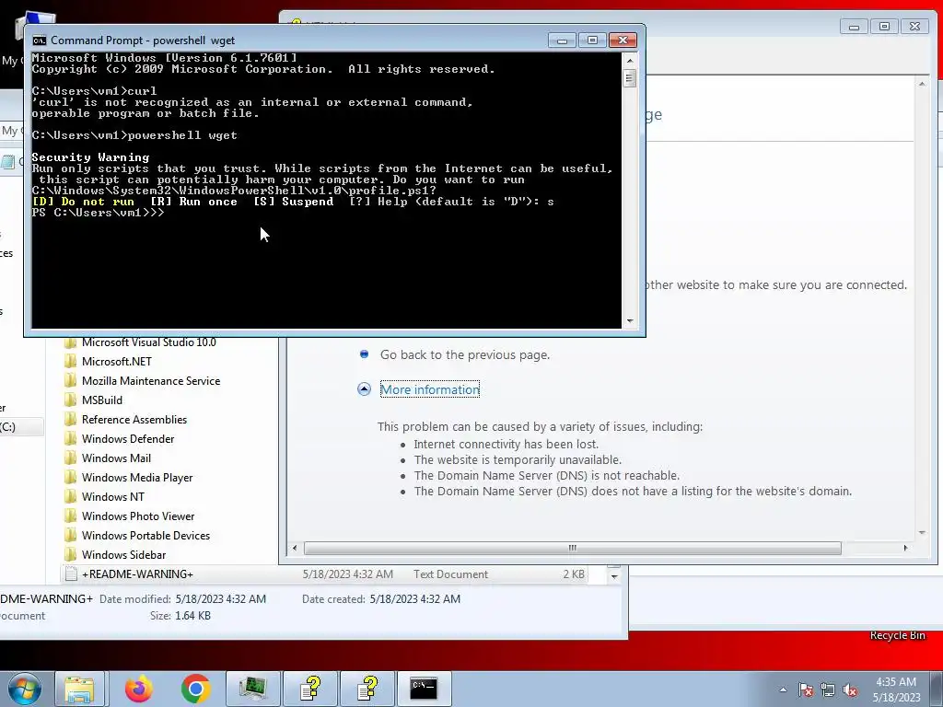Select the Reference Assemblies folder
This screenshot has height=707, width=943.
(x=134, y=419)
